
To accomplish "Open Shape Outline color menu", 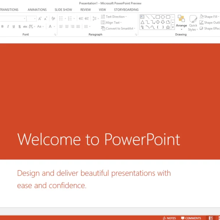I will (210, 22).
